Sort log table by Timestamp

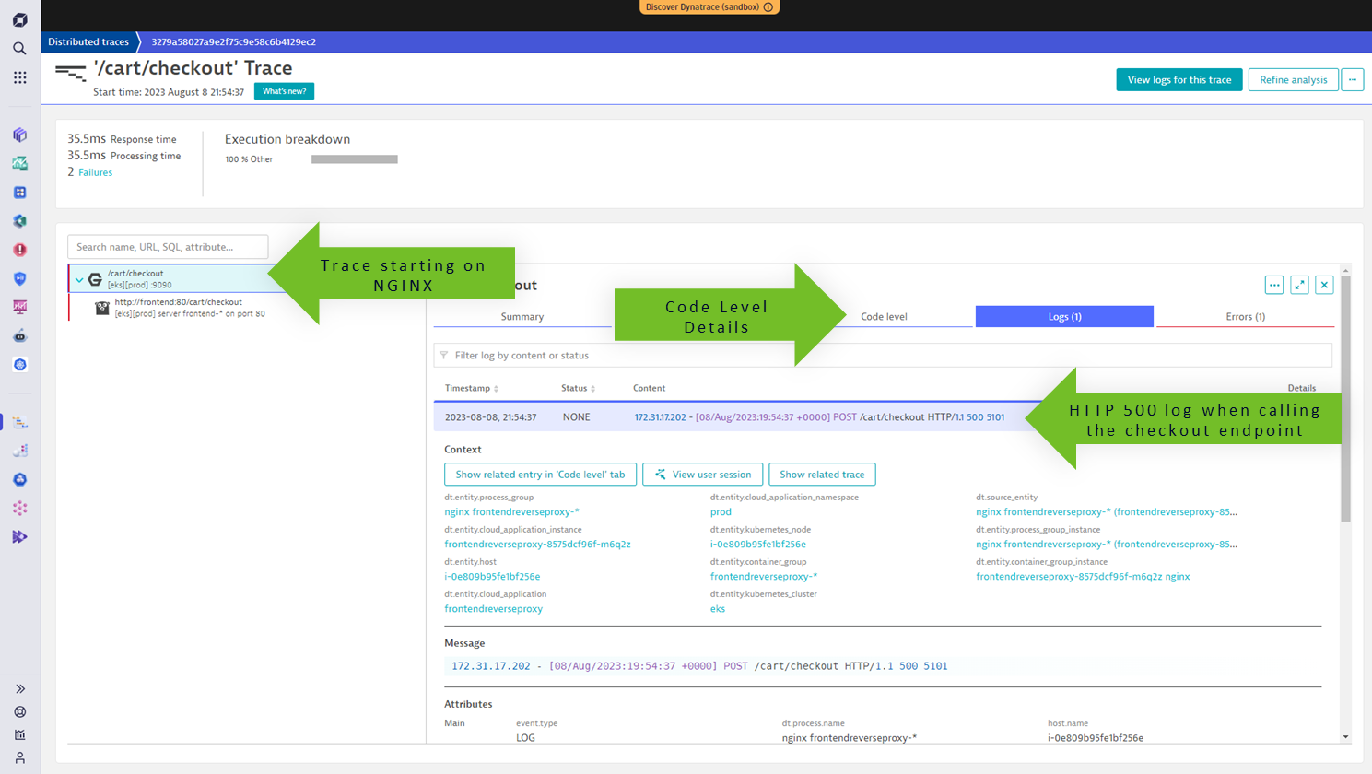471,388
